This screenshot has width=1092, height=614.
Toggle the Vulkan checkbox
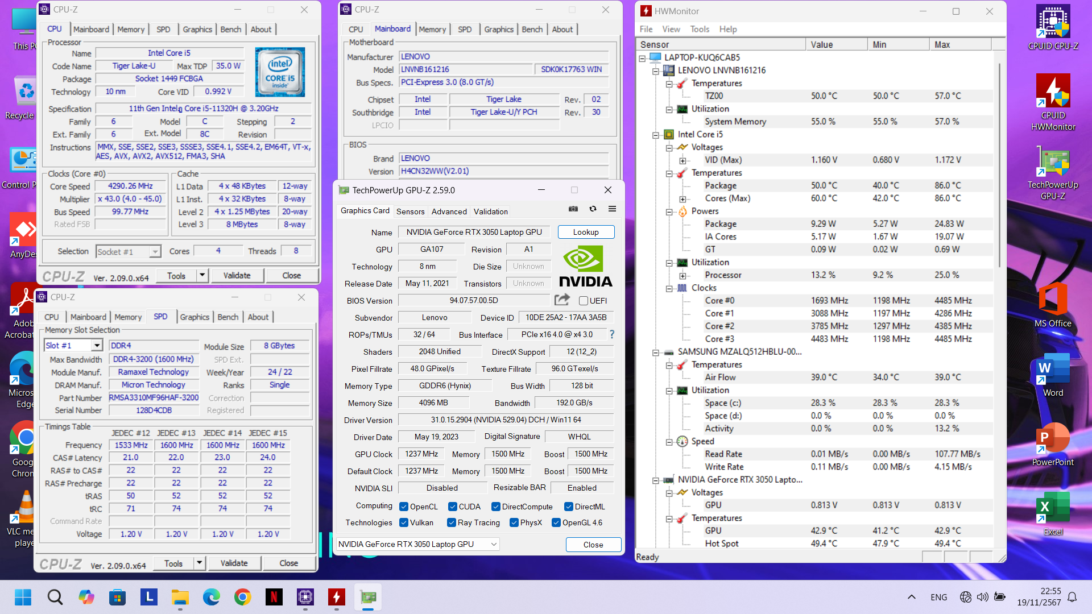click(404, 522)
